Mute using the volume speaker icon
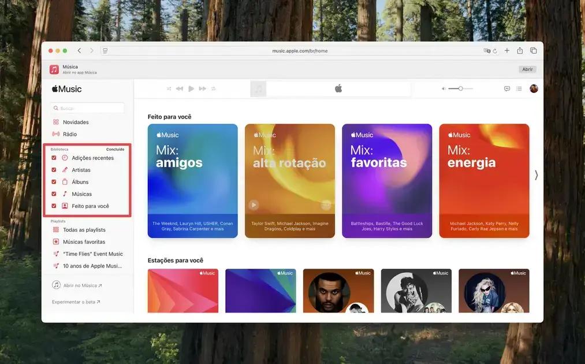Image resolution: width=585 pixels, height=364 pixels. point(444,88)
